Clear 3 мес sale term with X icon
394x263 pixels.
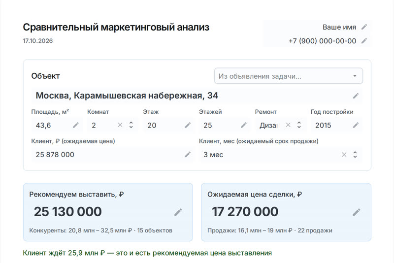[344, 155]
